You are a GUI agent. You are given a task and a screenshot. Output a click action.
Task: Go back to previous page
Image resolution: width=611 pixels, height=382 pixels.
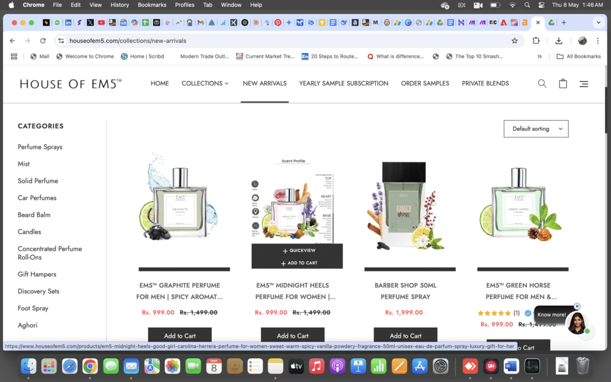pos(13,41)
